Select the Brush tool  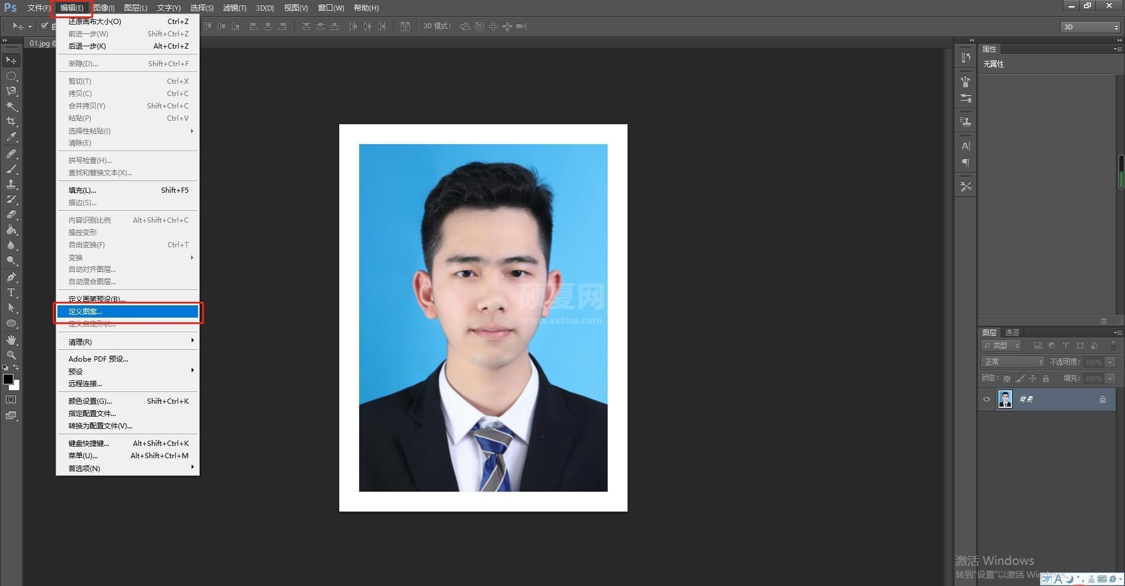coord(11,169)
